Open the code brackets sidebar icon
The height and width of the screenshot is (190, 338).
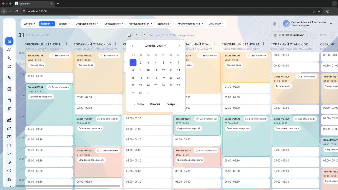9,154
